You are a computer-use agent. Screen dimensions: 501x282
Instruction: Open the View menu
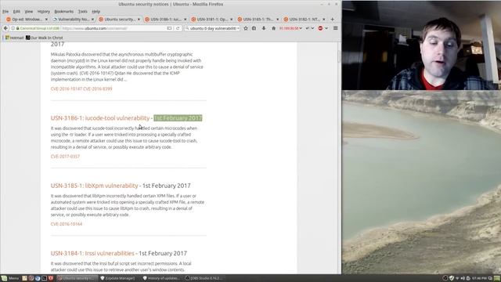pyautogui.click(x=29, y=11)
